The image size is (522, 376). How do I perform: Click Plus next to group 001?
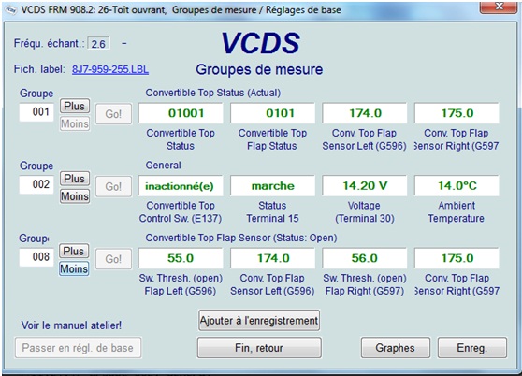[x=75, y=106]
